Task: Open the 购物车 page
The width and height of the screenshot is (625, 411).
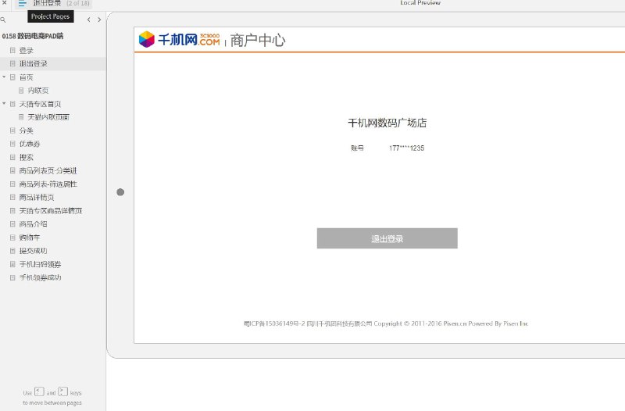Action: [x=30, y=238]
